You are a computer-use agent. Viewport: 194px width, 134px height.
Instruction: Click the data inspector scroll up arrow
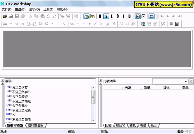point(93,87)
